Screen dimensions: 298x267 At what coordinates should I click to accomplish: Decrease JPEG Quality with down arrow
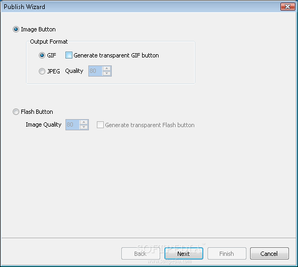point(106,73)
